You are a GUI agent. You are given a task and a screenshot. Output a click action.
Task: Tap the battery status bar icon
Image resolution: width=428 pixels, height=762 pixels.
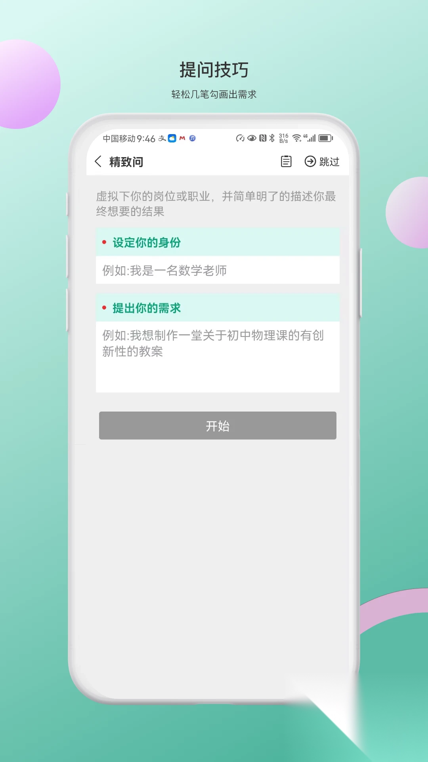click(326, 138)
